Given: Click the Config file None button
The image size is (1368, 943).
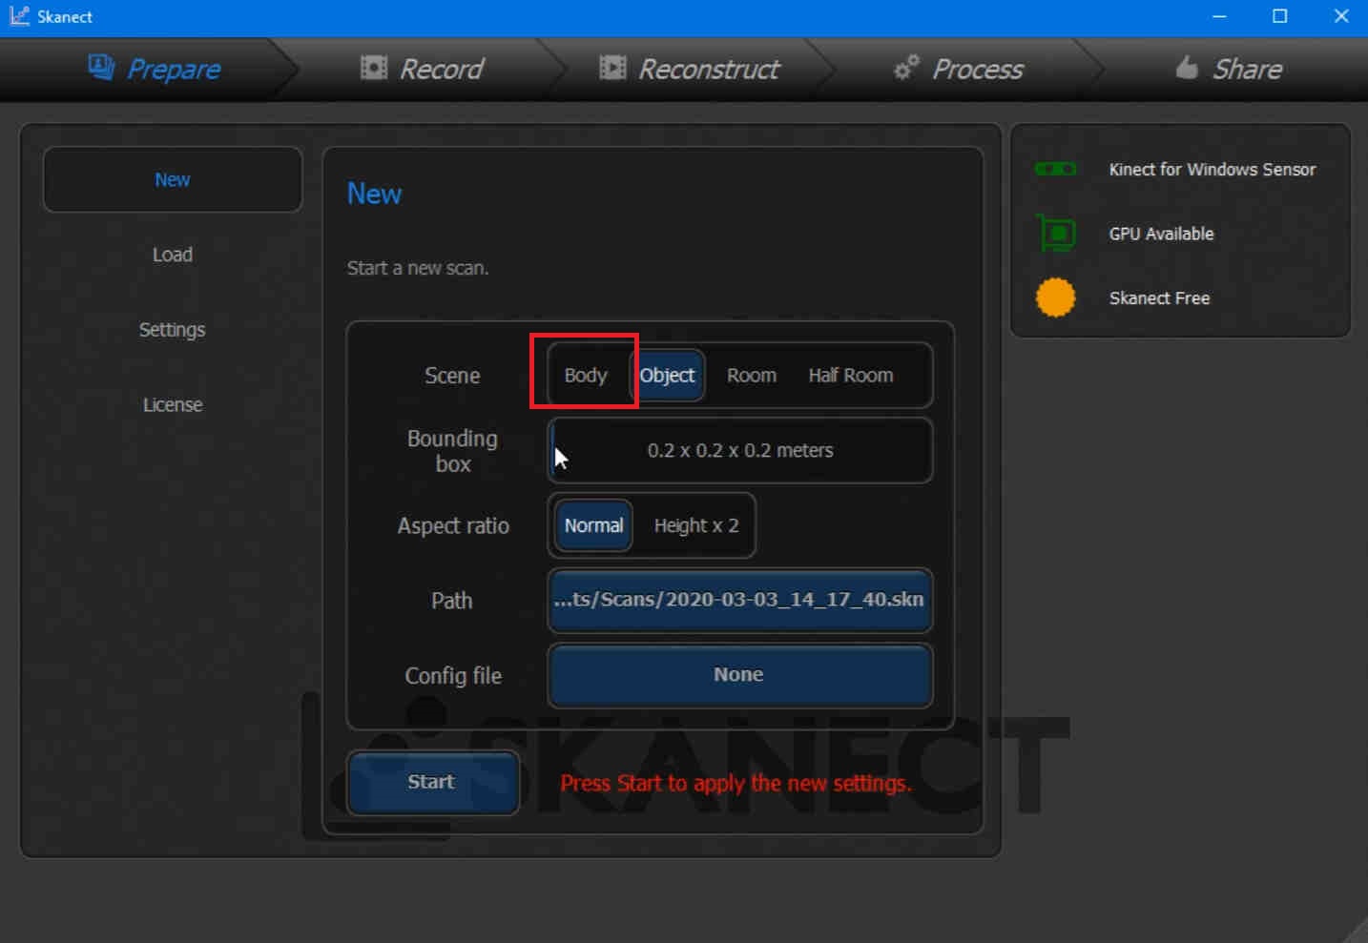Looking at the screenshot, I should (x=740, y=675).
